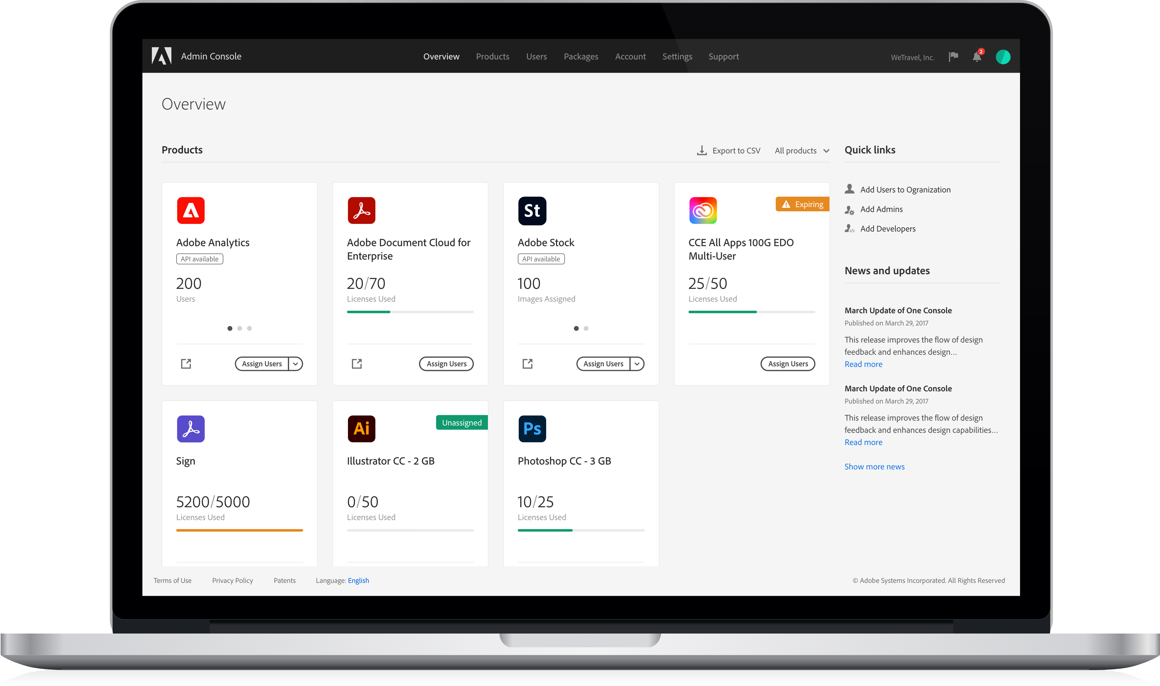Click Patents footer link
The width and height of the screenshot is (1160, 686).
pyautogui.click(x=285, y=580)
